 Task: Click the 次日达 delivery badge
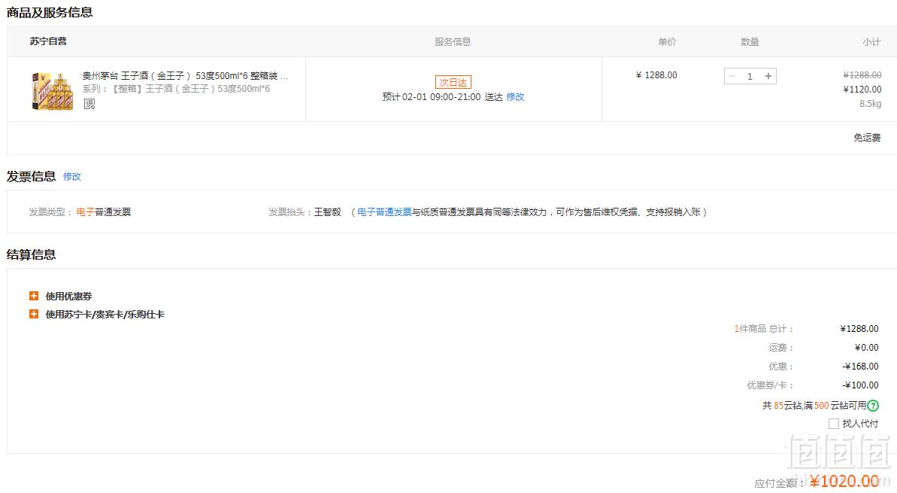453,83
